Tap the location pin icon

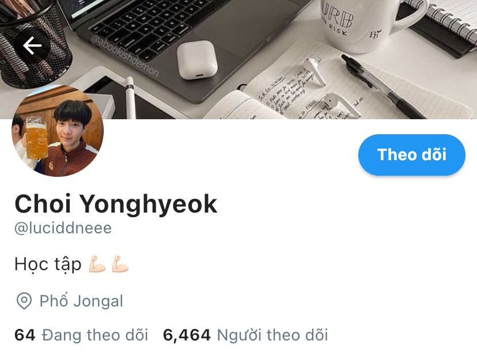pyautogui.click(x=24, y=301)
